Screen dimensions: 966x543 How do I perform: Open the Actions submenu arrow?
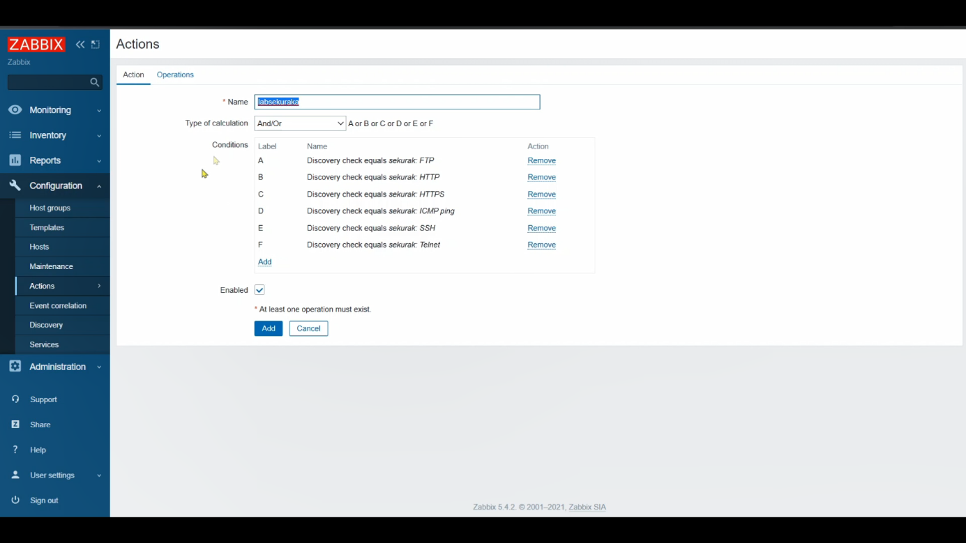(99, 286)
